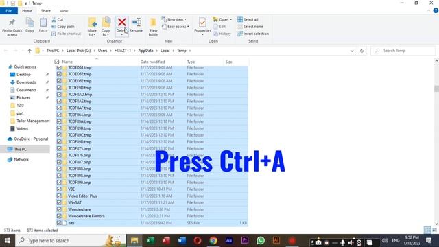Uncheck the Video Editor Plus checkbox
The image size is (439, 247).
click(59, 196)
